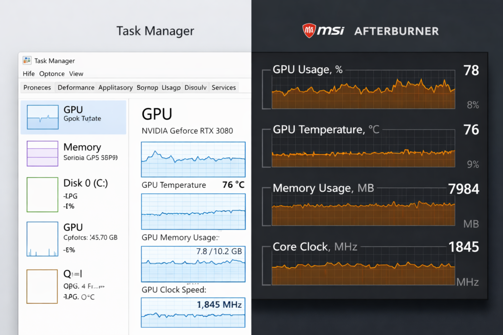Open the View menu

(x=76, y=74)
